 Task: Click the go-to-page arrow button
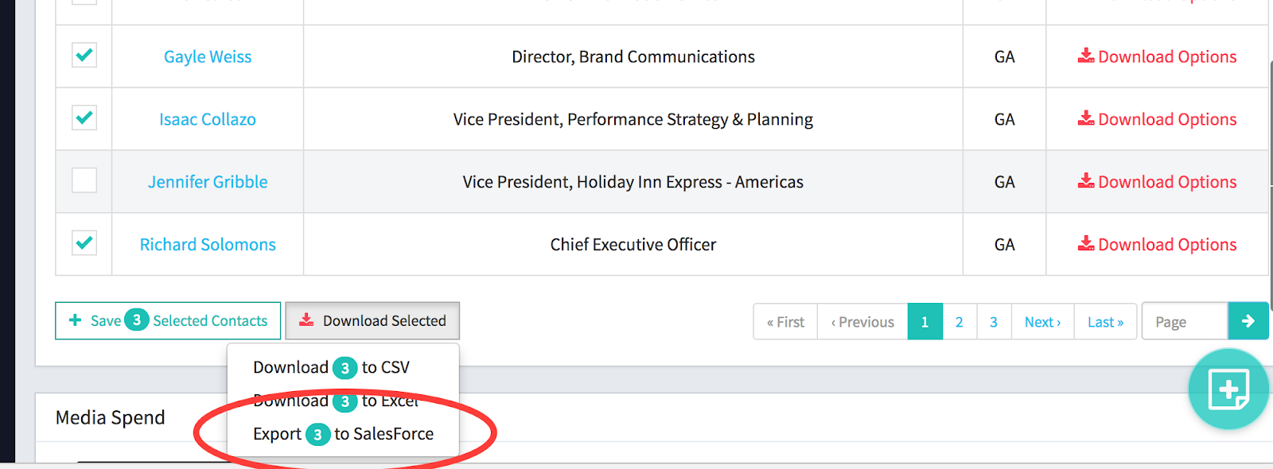pyautogui.click(x=1248, y=321)
